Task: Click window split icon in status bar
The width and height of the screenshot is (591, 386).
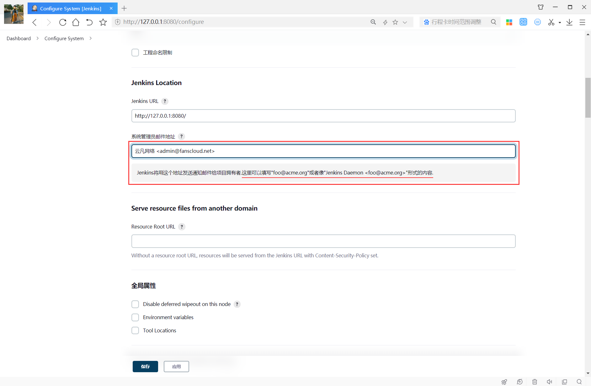Action: (564, 382)
